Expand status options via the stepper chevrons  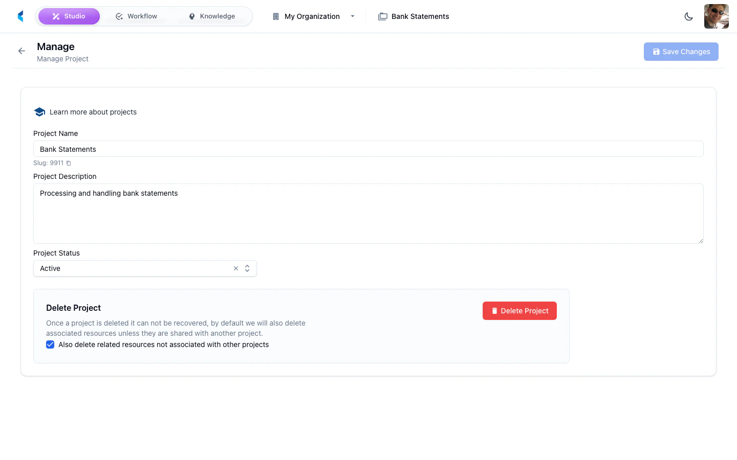(247, 268)
